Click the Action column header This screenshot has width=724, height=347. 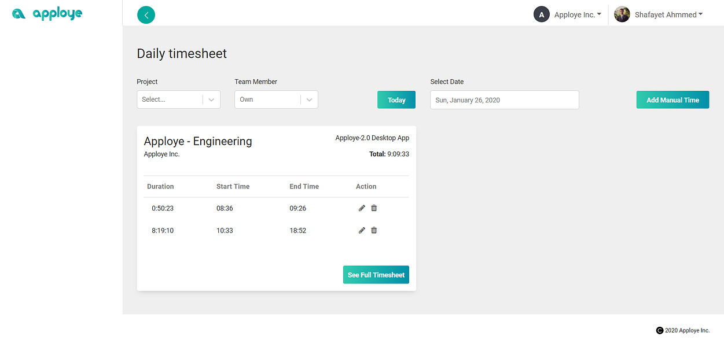point(366,186)
